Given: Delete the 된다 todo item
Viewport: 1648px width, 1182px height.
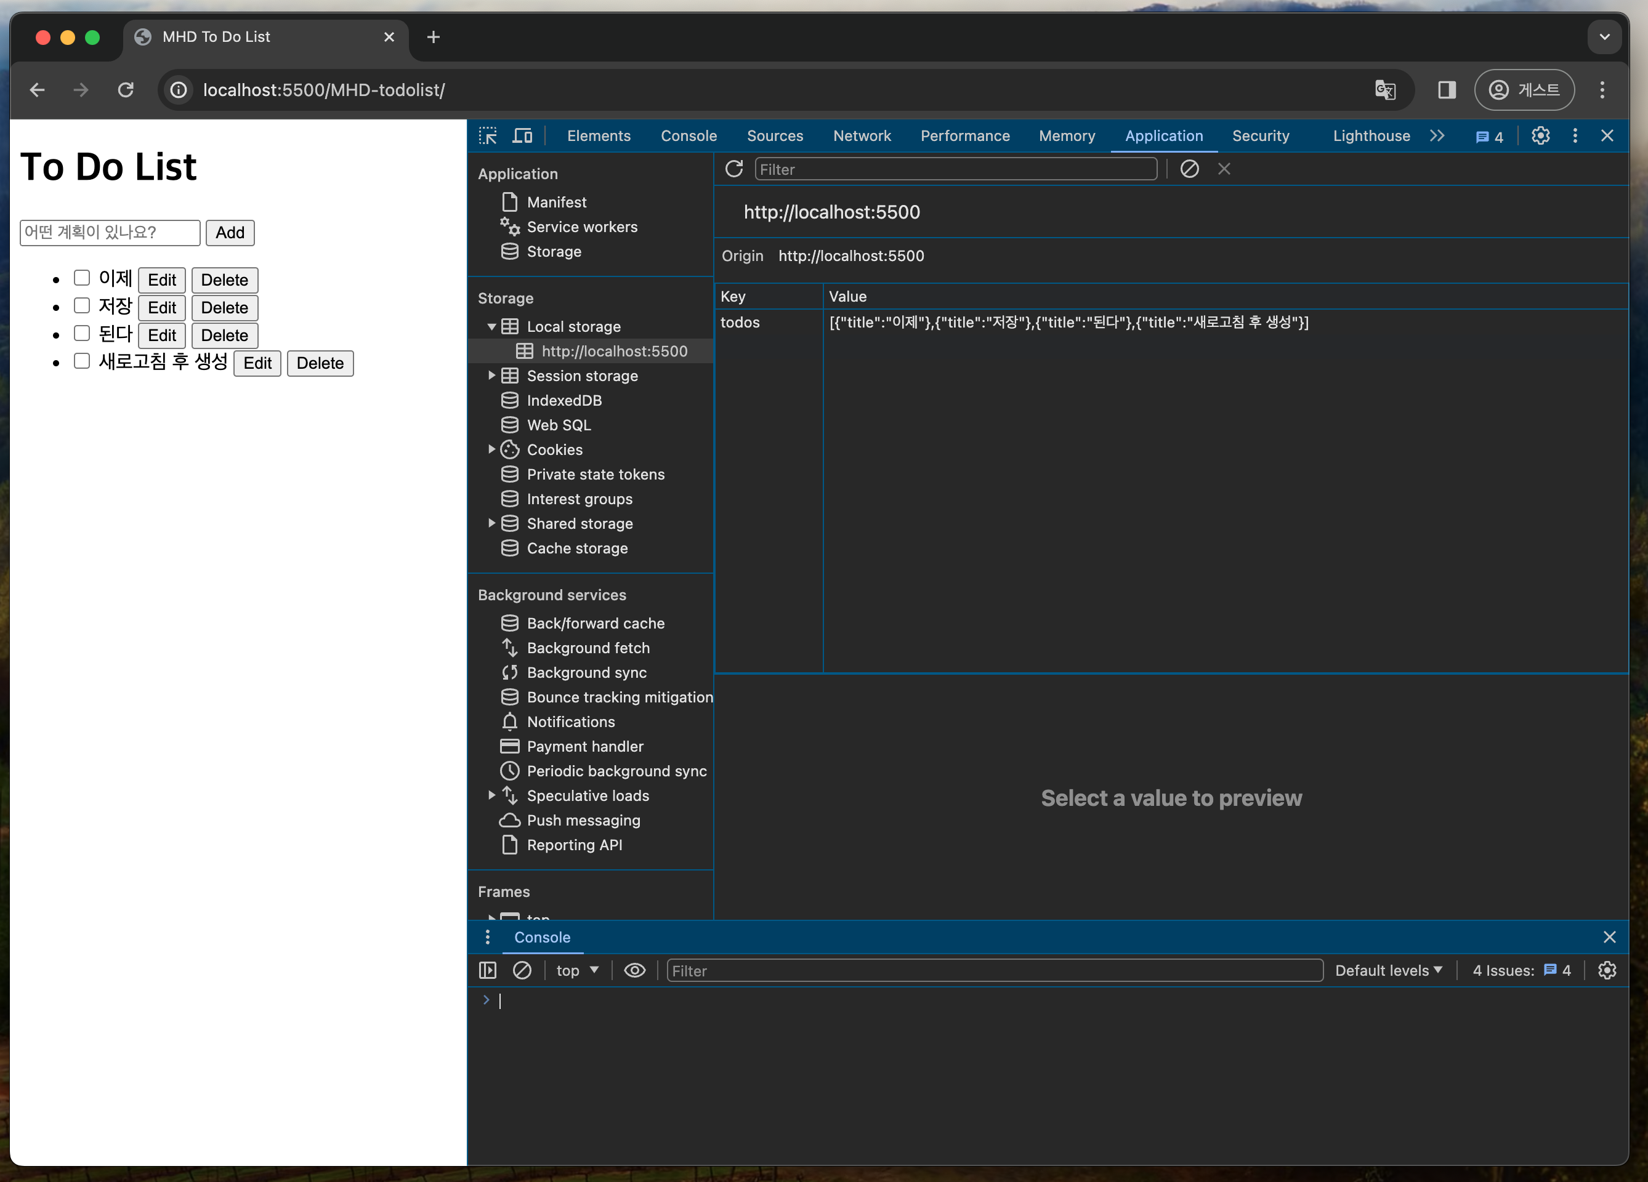Looking at the screenshot, I should point(225,336).
